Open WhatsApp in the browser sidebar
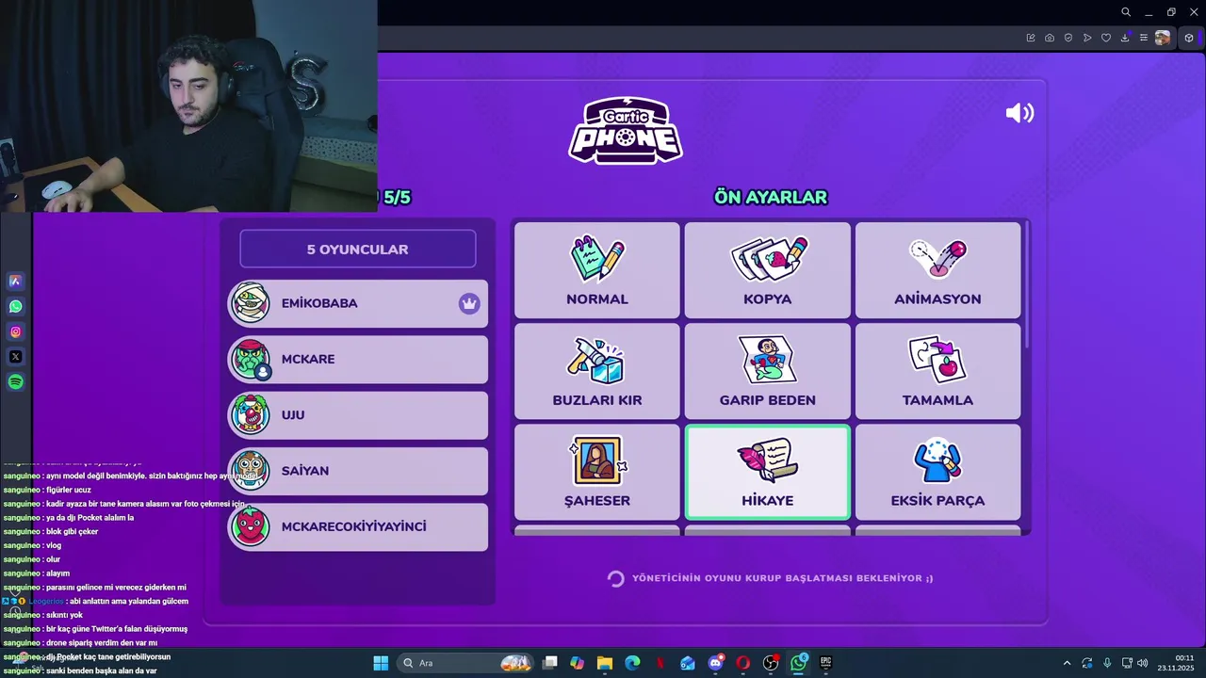 tap(15, 306)
